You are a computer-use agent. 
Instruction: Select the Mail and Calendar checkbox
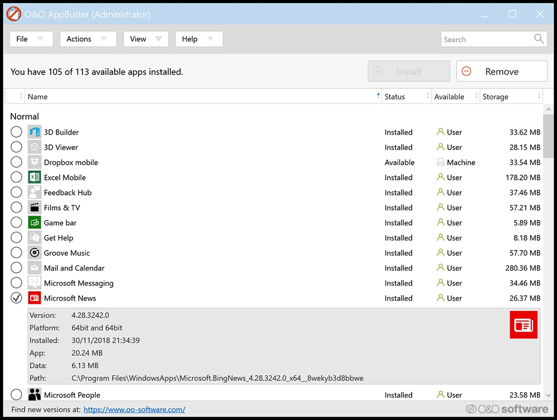[x=16, y=268]
